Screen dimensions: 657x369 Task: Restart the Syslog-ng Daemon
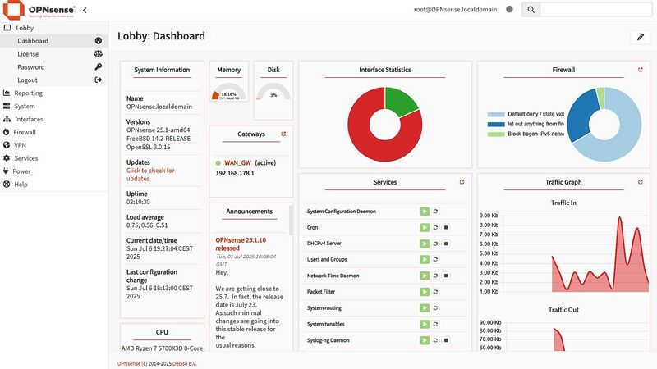(435, 340)
